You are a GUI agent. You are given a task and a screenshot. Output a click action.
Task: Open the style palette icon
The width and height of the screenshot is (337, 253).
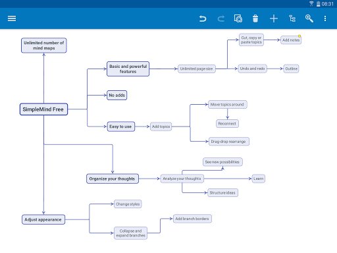238,18
